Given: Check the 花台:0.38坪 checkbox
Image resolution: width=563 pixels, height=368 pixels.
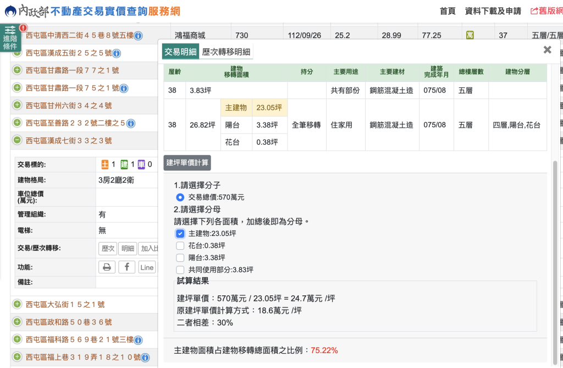Looking at the screenshot, I should point(180,245).
